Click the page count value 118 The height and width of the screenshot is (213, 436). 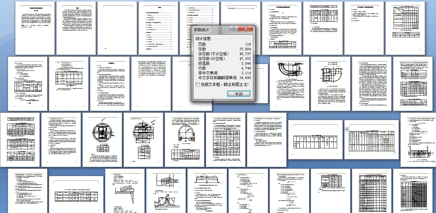pyautogui.click(x=248, y=45)
